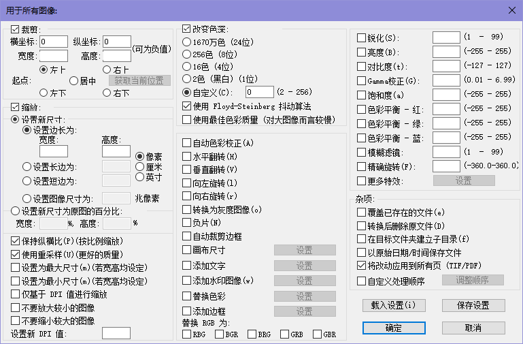Close the 用于所有图像 dialog window
This screenshot has width=523, height=344.
(x=511, y=10)
